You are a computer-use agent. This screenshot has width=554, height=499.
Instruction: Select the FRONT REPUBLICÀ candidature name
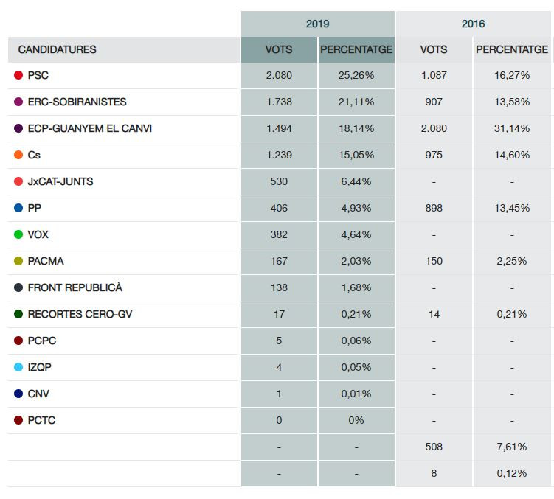pos(75,287)
